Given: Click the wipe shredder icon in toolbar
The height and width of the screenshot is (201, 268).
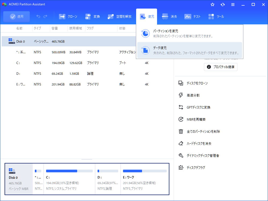Looking at the screenshot, I should (165, 17).
